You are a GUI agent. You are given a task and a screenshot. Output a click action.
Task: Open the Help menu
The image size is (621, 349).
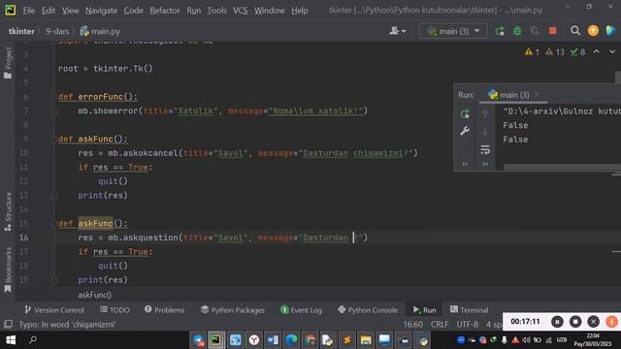click(300, 11)
